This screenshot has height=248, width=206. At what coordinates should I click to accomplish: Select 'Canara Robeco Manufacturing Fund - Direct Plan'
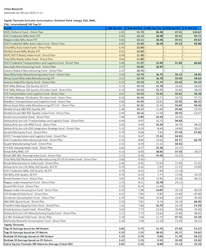click(33, 71)
